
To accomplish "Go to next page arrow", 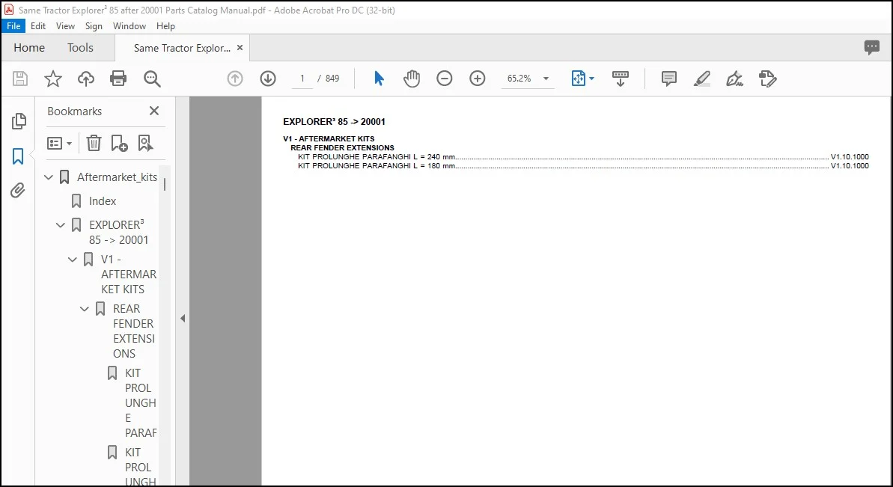I will (268, 79).
